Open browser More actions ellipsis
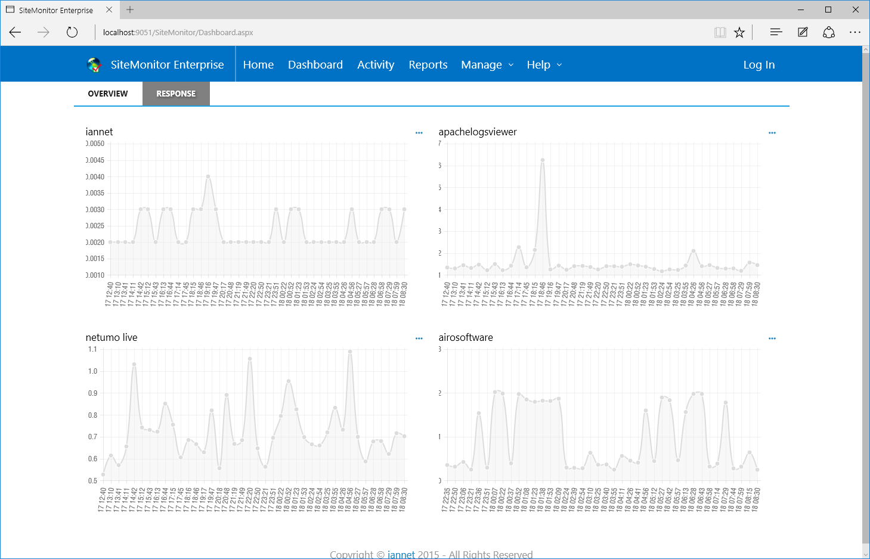Viewport: 870px width, 559px height. pos(855,32)
